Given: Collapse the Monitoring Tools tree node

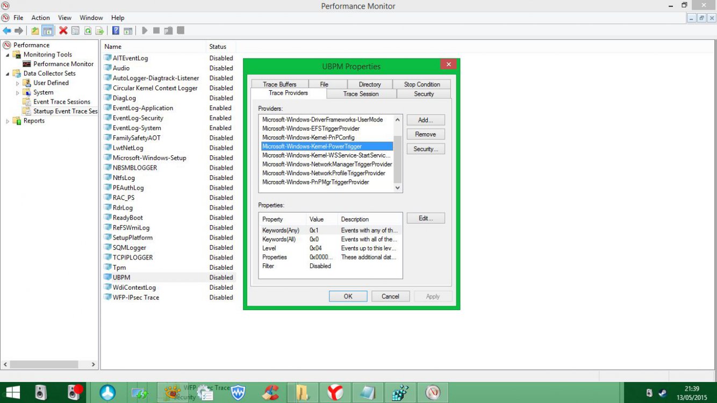Looking at the screenshot, I should click(x=8, y=55).
